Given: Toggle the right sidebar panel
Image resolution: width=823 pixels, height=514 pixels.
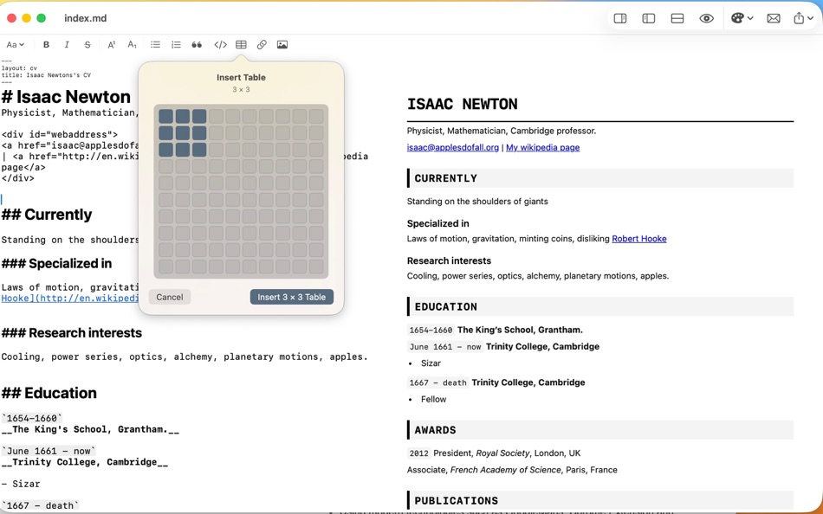Looking at the screenshot, I should pos(620,18).
